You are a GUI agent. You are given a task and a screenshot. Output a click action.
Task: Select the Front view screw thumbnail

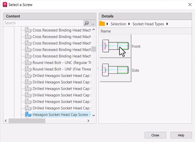pos(116,46)
